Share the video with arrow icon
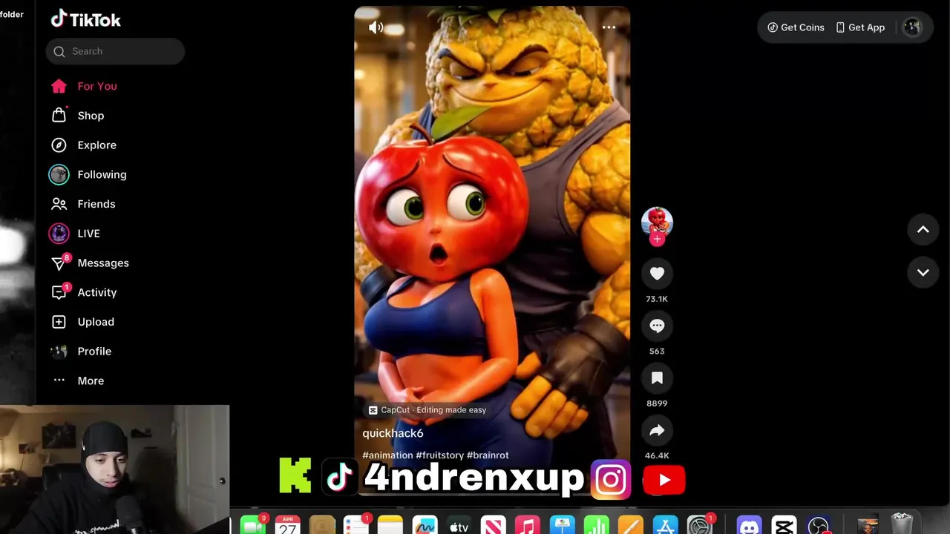The height and width of the screenshot is (534, 950). click(x=657, y=430)
